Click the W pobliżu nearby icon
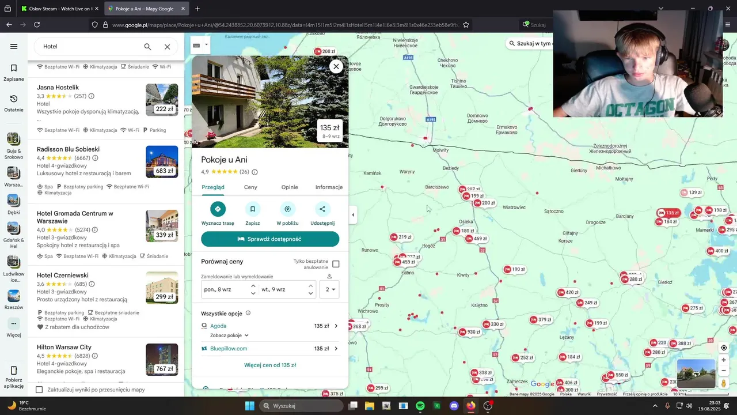Image resolution: width=737 pixels, height=415 pixels. 287,209
